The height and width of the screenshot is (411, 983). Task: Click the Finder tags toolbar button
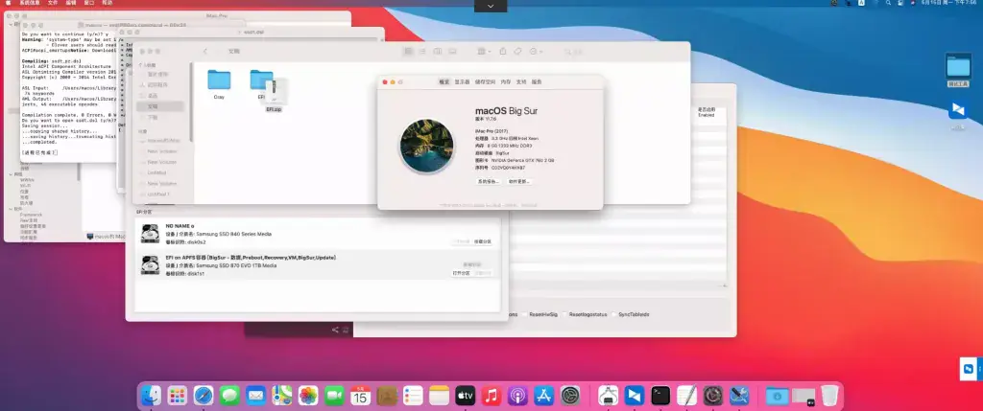coord(517,52)
